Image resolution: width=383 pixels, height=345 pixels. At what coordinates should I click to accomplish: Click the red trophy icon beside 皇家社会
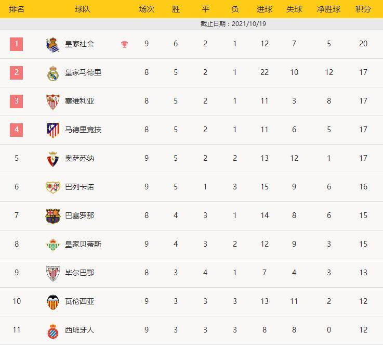pos(124,44)
